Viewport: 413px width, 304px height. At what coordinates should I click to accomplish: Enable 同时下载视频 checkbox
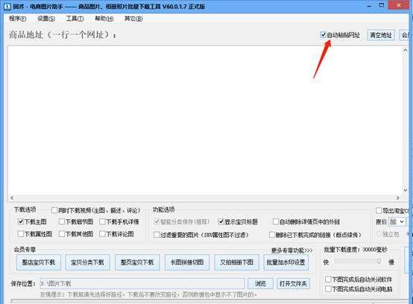coord(54,210)
